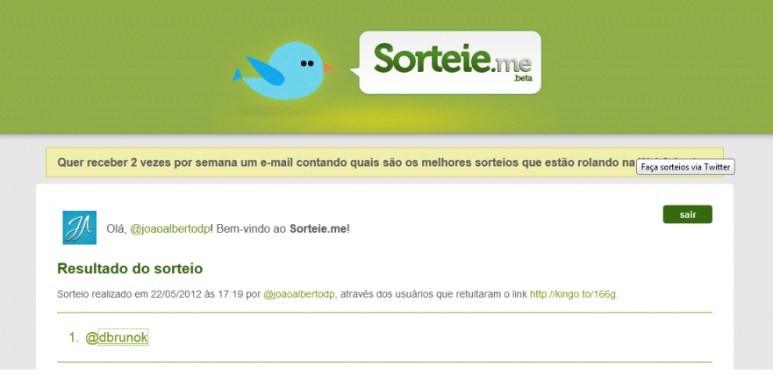Open winner @dbrunok's profile link
The width and height of the screenshot is (773, 375).
point(117,337)
